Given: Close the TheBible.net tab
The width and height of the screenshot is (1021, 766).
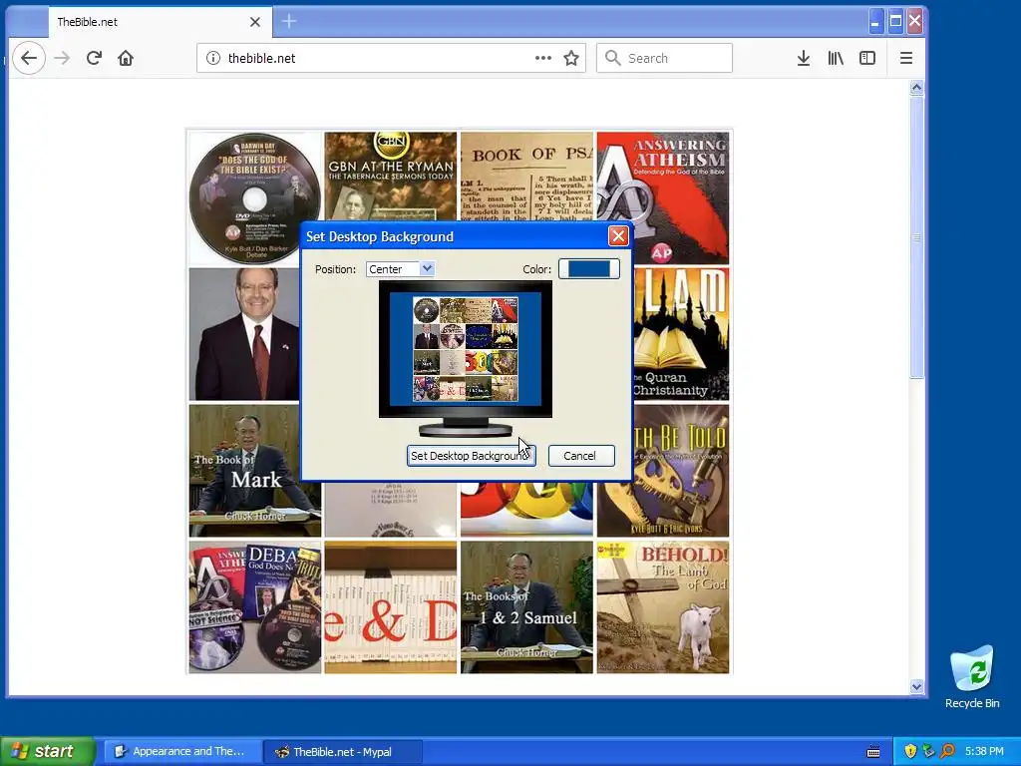Looking at the screenshot, I should (255, 22).
